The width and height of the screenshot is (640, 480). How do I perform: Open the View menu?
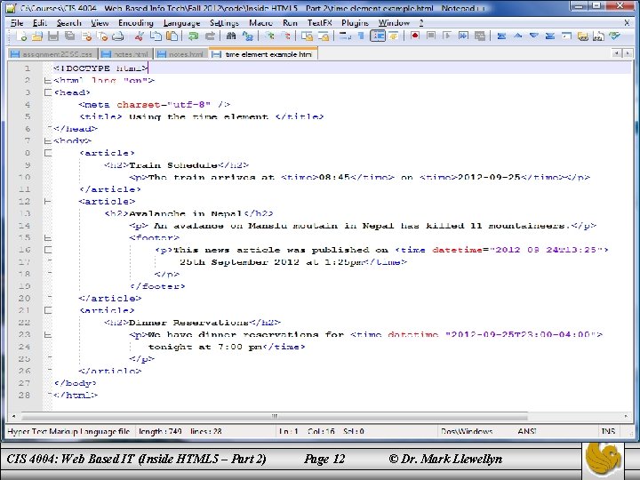click(x=100, y=23)
